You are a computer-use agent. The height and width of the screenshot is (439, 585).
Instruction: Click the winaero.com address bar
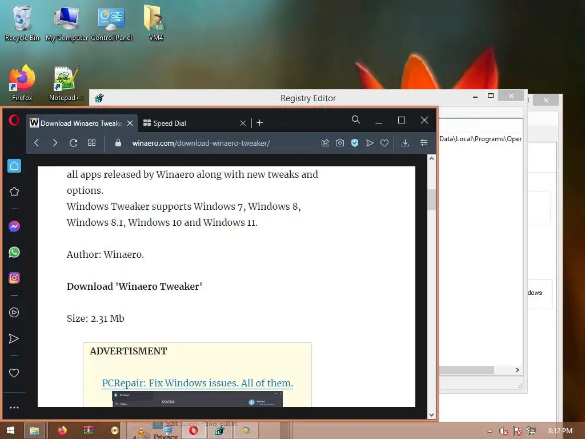[x=201, y=143]
